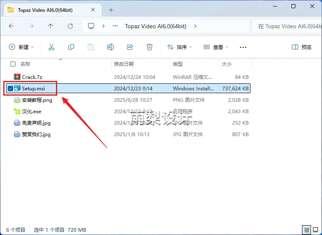This screenshot has height=235, width=322.
Task: Cut the selected file with scissors icon
Action: click(51, 47)
